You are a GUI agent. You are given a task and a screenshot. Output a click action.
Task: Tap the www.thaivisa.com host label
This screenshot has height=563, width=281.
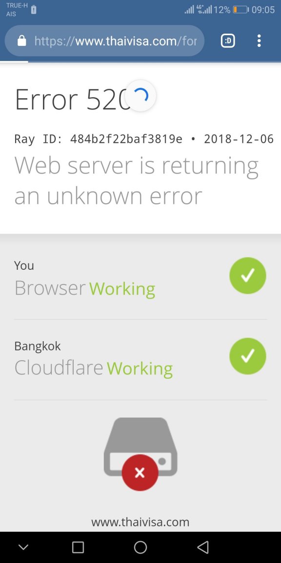[x=140, y=522]
